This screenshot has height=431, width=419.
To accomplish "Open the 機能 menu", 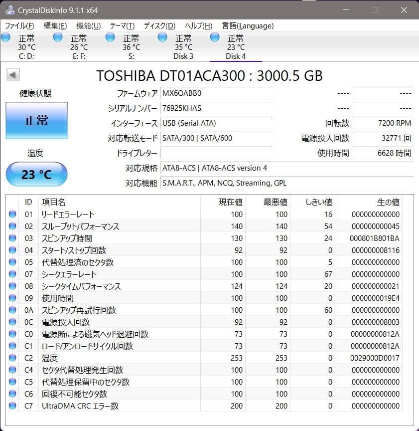I will (x=86, y=25).
